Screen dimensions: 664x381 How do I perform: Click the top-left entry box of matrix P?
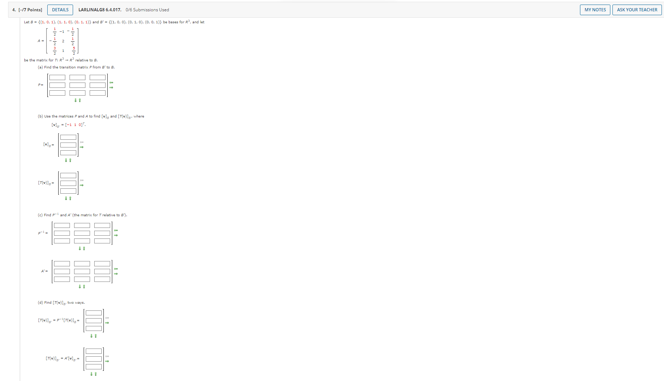point(57,77)
